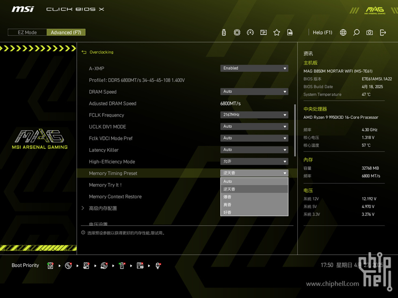The image size is (398, 298).
Task: Change language with the globe icon
Action: (x=343, y=32)
